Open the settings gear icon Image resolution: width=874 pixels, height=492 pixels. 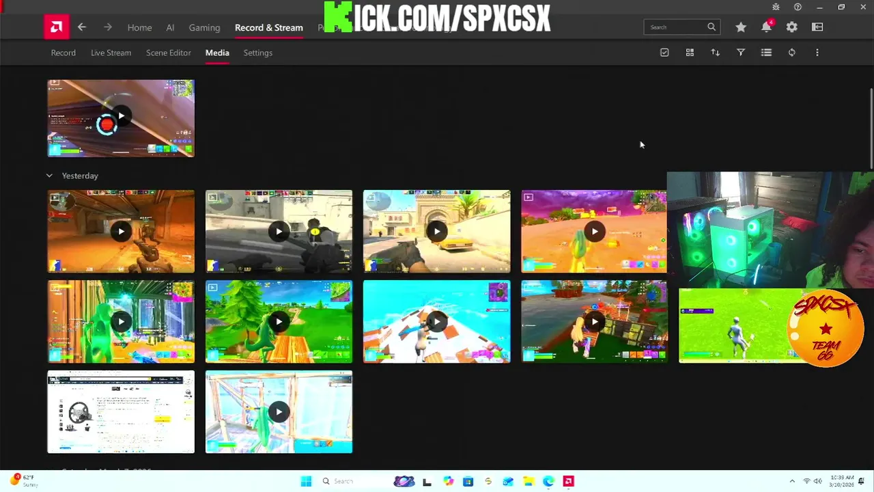(792, 27)
